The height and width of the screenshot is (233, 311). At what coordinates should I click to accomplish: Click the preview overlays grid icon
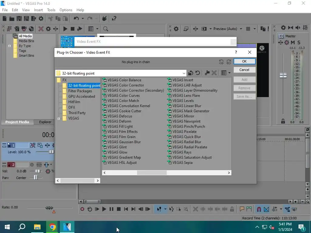(248, 29)
